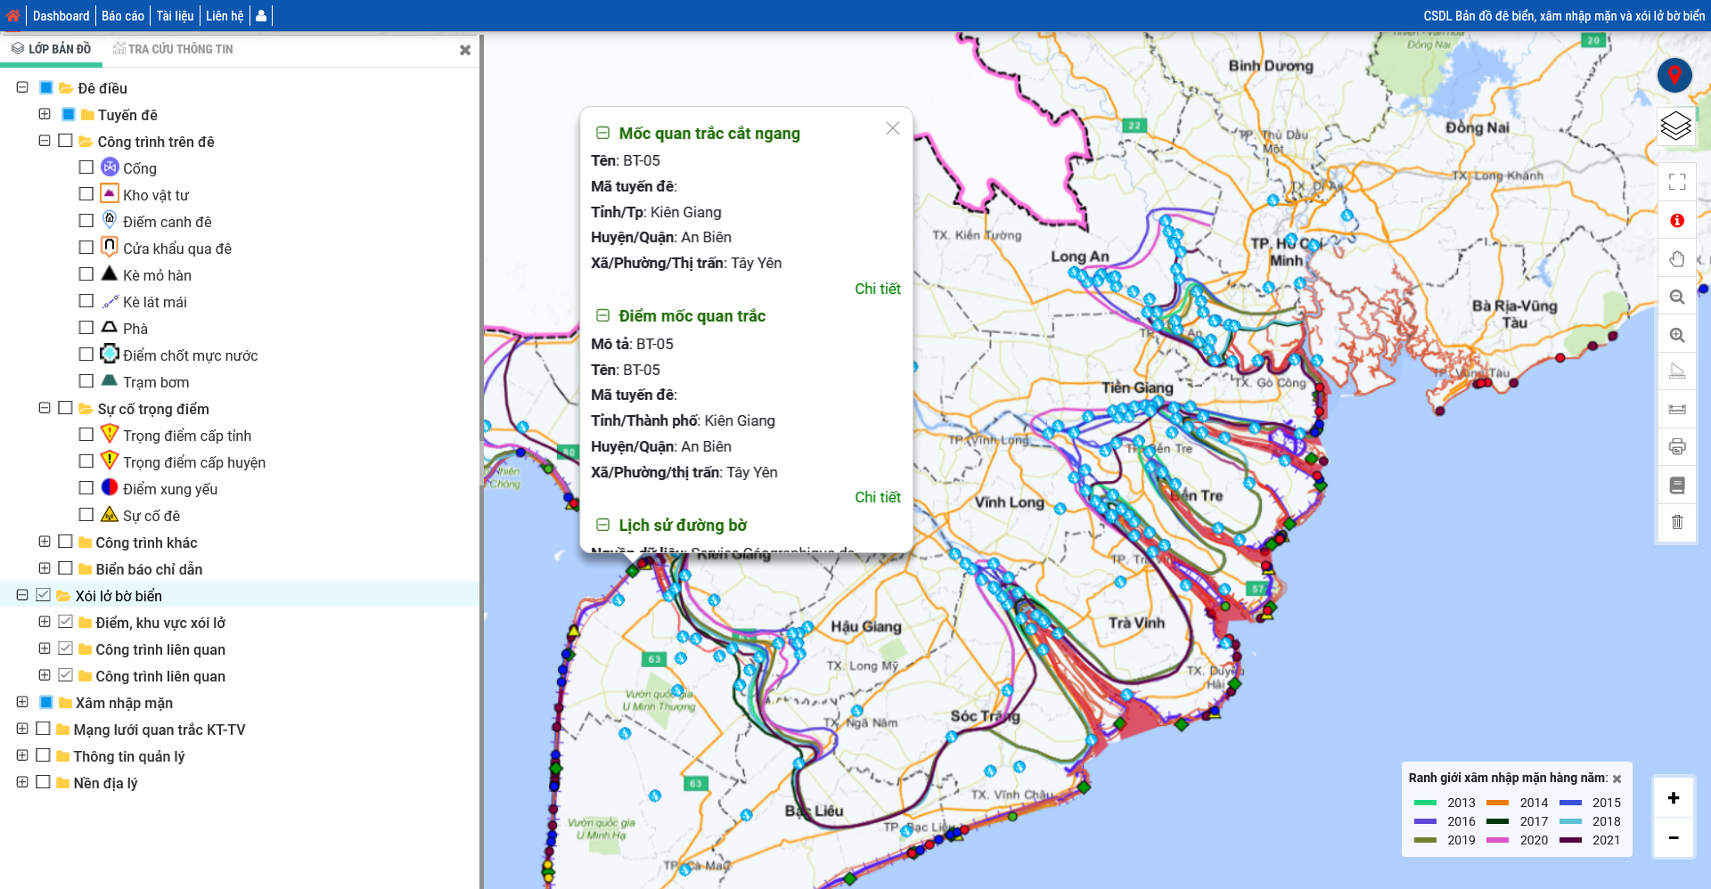
Task: Expand the Tuyến đê tree node
Action: click(x=45, y=114)
